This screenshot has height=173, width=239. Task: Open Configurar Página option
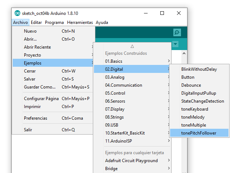(x=53, y=99)
